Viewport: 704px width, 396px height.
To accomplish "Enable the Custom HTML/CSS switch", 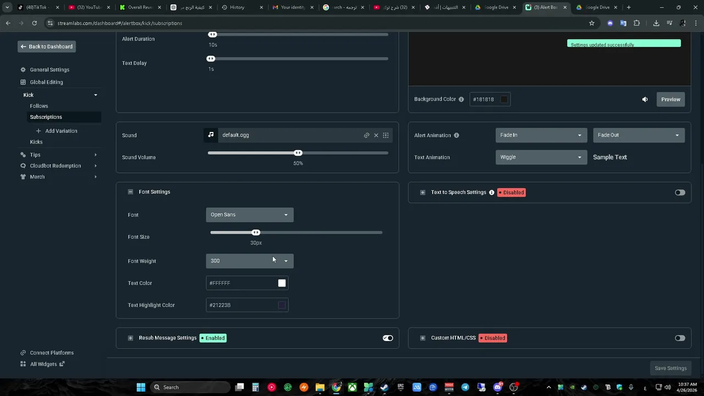I will coord(680,338).
